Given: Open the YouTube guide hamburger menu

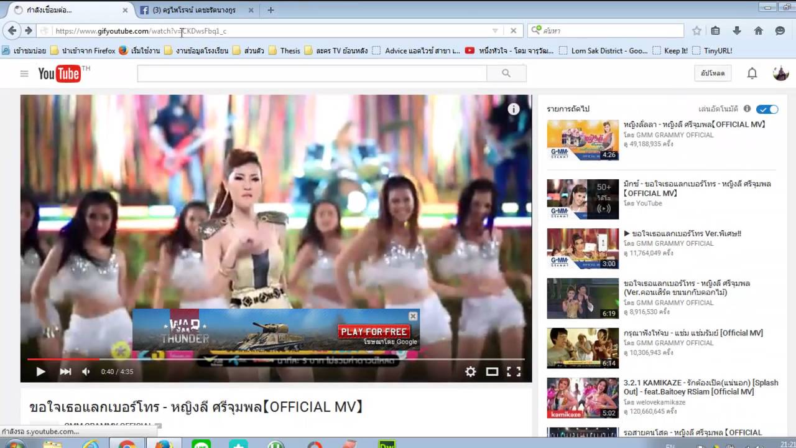Looking at the screenshot, I should [x=24, y=73].
